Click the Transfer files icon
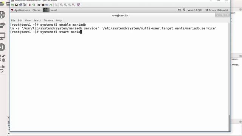 [x=56, y=5]
